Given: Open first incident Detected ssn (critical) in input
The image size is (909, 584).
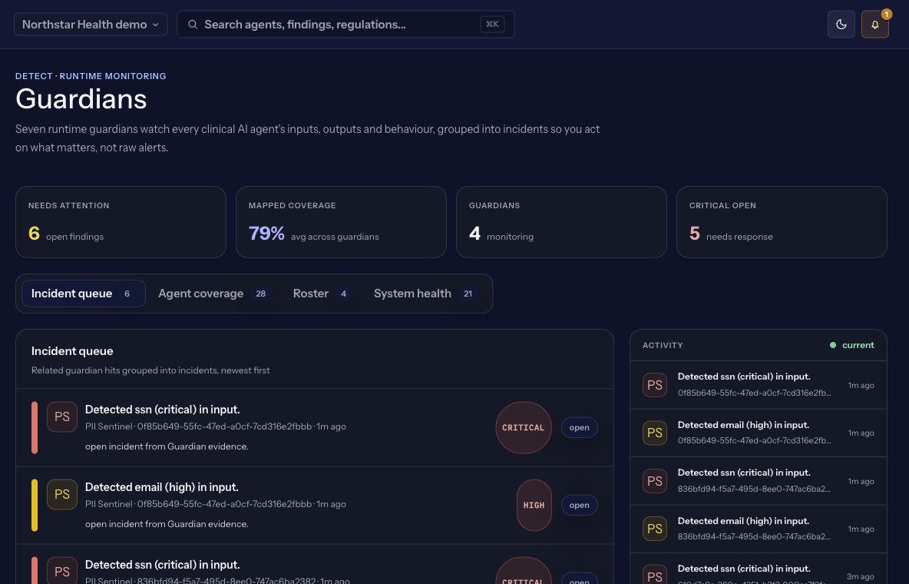Looking at the screenshot, I should [x=315, y=428].
